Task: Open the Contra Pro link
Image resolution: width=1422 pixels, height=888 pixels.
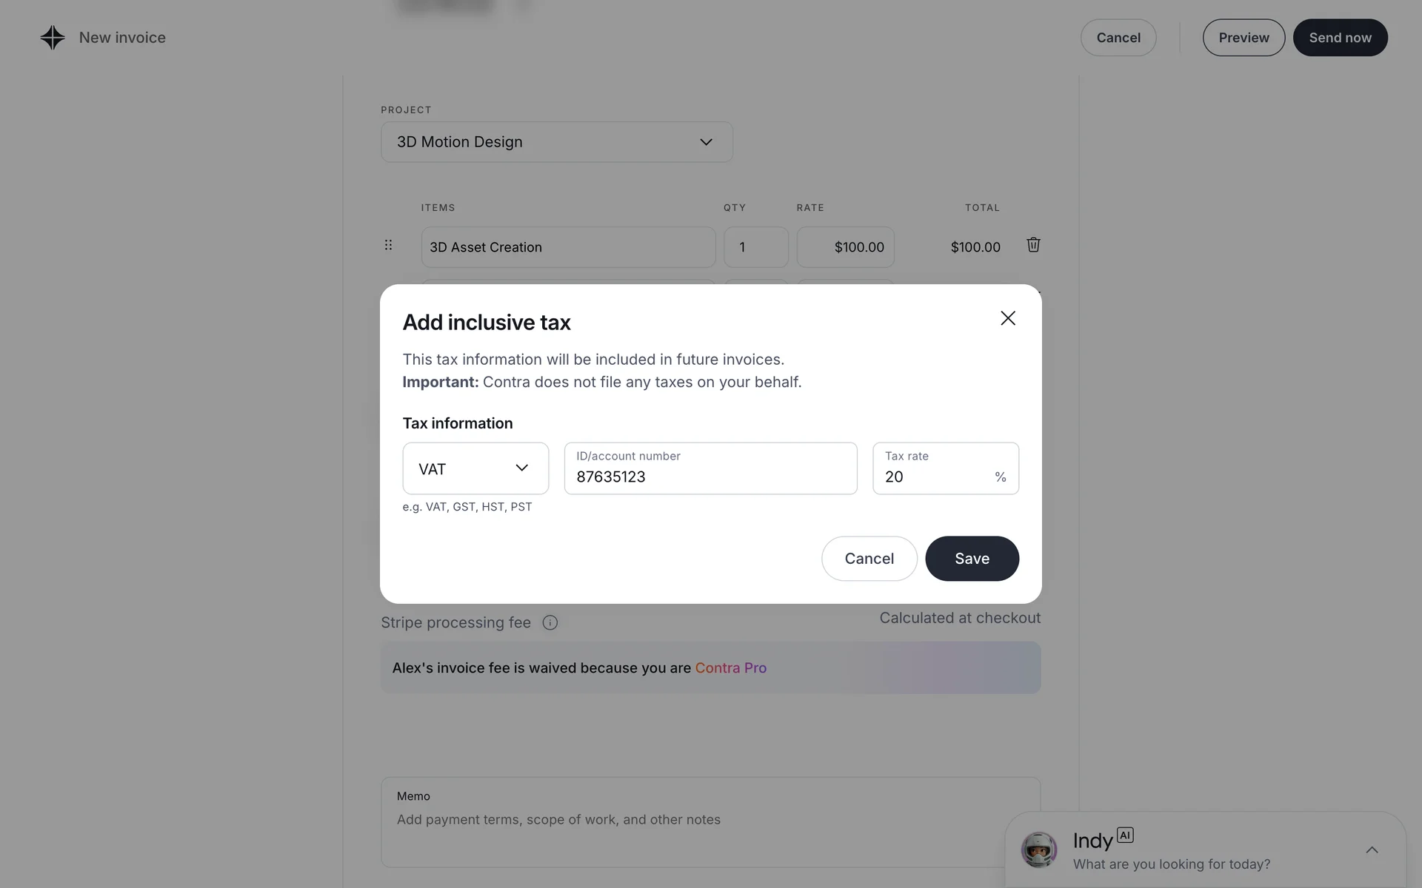Action: click(x=730, y=668)
